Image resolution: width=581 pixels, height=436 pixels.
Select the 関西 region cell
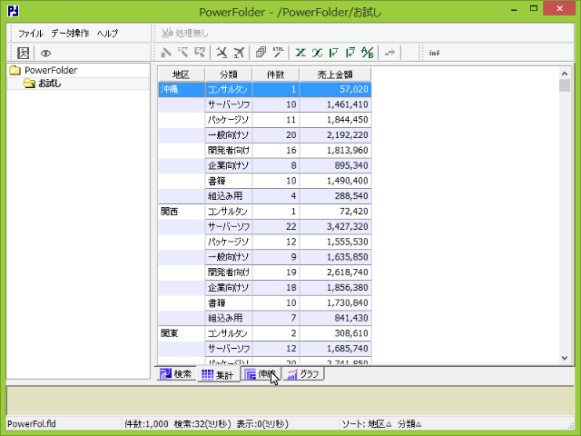coord(182,212)
